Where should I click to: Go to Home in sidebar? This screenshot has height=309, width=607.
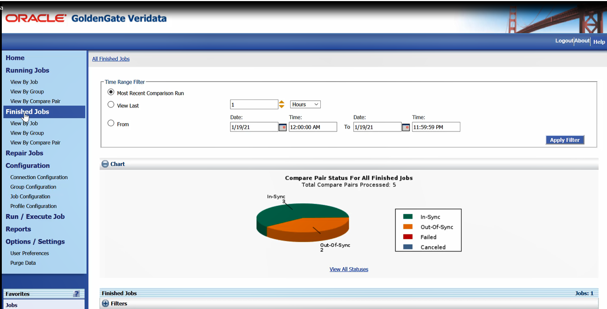click(x=15, y=58)
